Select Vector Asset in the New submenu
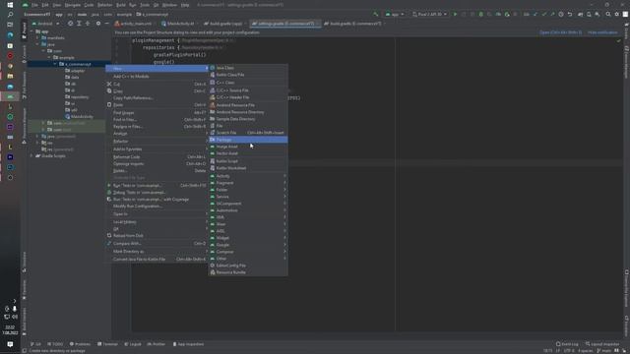The height and width of the screenshot is (354, 630). coord(248,153)
